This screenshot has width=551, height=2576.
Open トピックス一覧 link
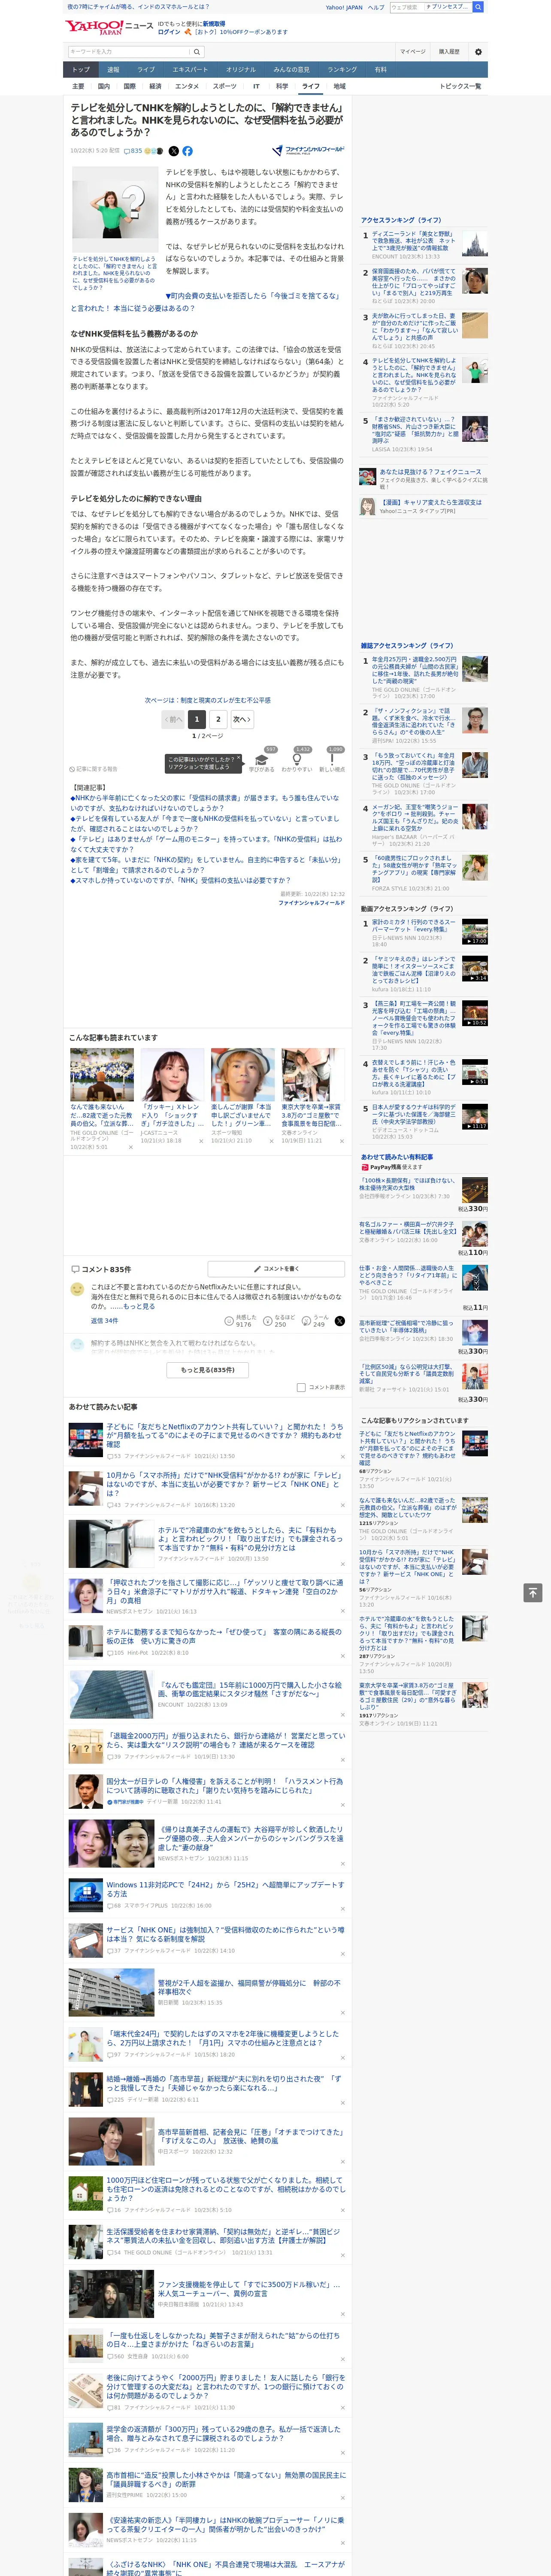(460, 86)
